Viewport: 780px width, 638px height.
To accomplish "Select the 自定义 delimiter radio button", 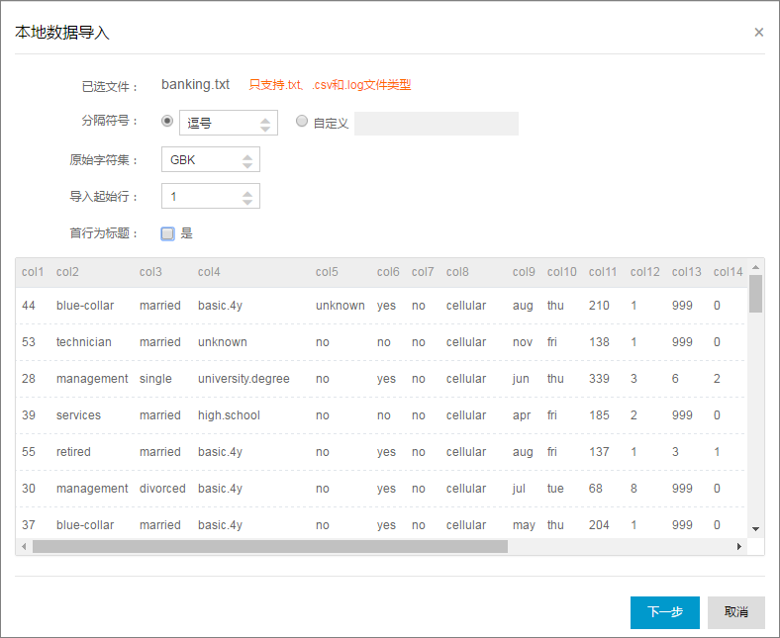I will coord(302,121).
